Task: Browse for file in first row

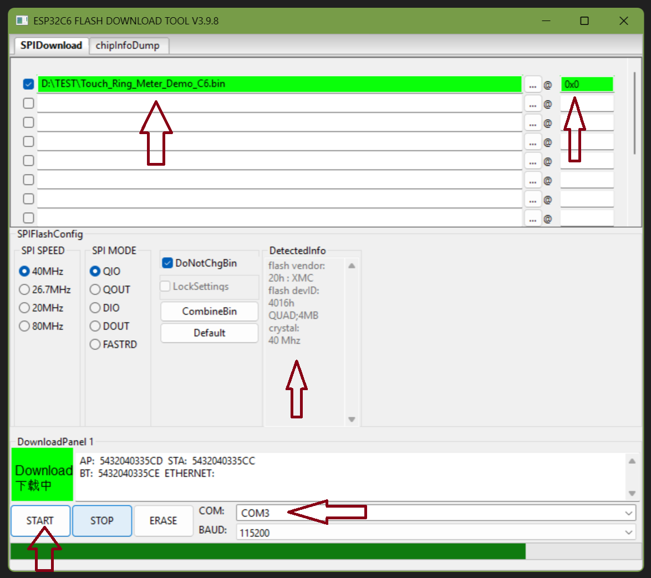Action: pyautogui.click(x=533, y=85)
